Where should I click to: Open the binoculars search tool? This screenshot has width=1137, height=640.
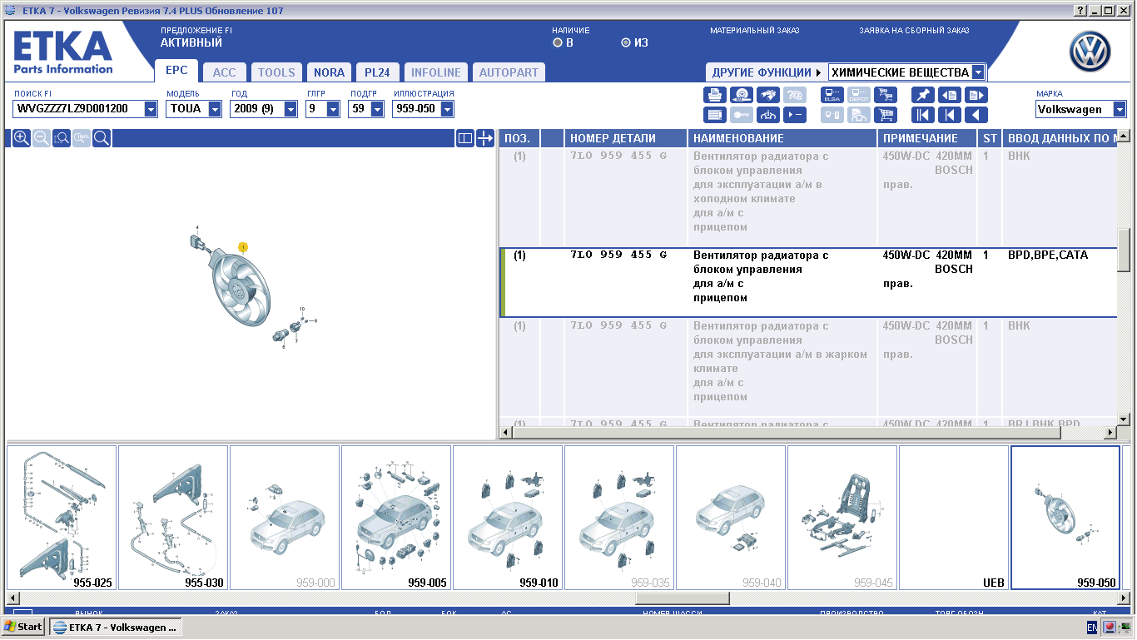click(768, 95)
